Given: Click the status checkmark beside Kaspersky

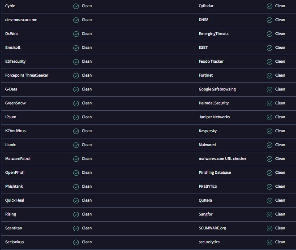Looking at the screenshot, I should pyautogui.click(x=270, y=131).
